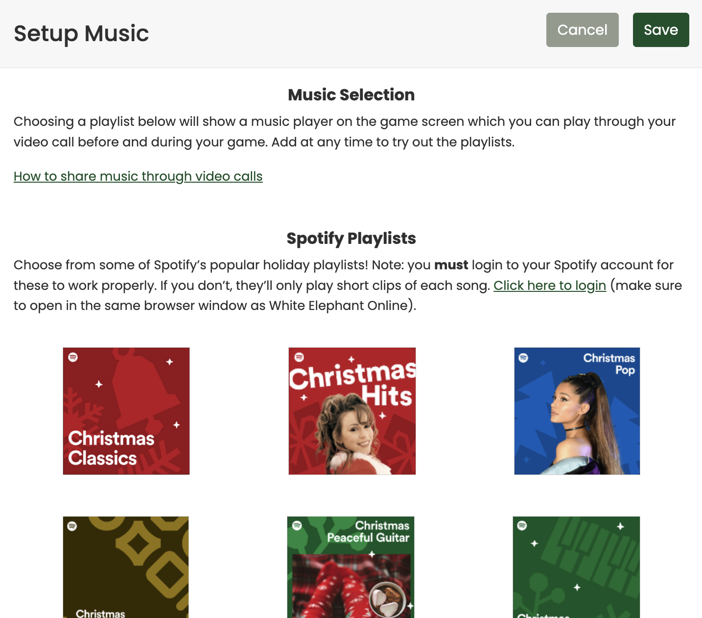702x618 pixels.
Task: Select the Christmas Classics playlist
Action: tap(126, 411)
